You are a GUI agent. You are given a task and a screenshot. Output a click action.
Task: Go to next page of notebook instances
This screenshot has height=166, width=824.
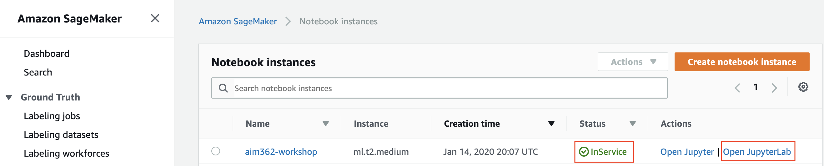pos(774,88)
